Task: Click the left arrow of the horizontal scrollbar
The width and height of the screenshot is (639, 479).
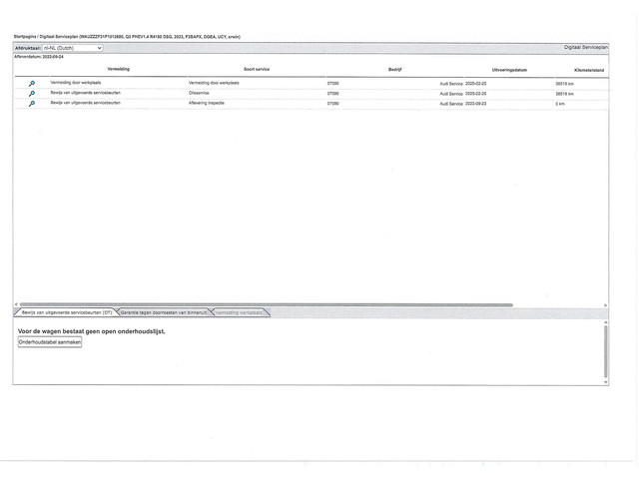Action: (16, 304)
